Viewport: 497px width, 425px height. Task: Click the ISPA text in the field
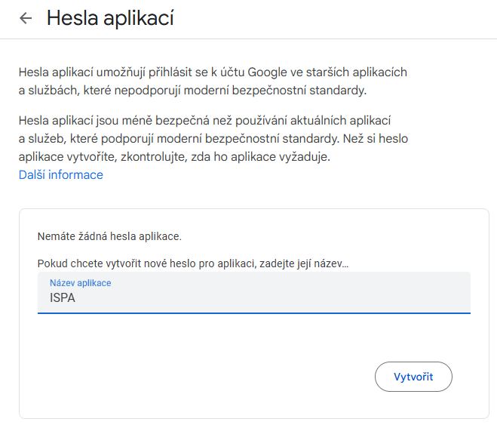click(x=63, y=298)
